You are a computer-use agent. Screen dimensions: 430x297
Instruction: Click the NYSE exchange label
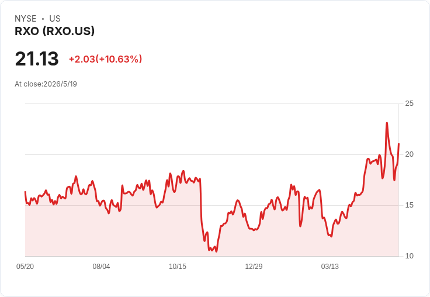click(x=26, y=19)
